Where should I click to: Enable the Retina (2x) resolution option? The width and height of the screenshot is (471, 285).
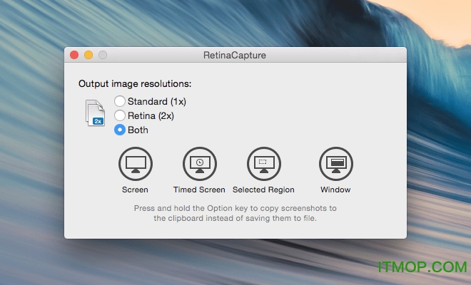coord(120,115)
